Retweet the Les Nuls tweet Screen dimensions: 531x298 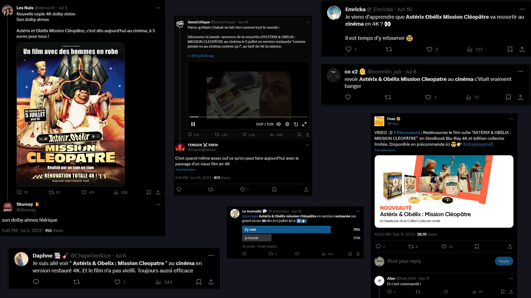51,192
